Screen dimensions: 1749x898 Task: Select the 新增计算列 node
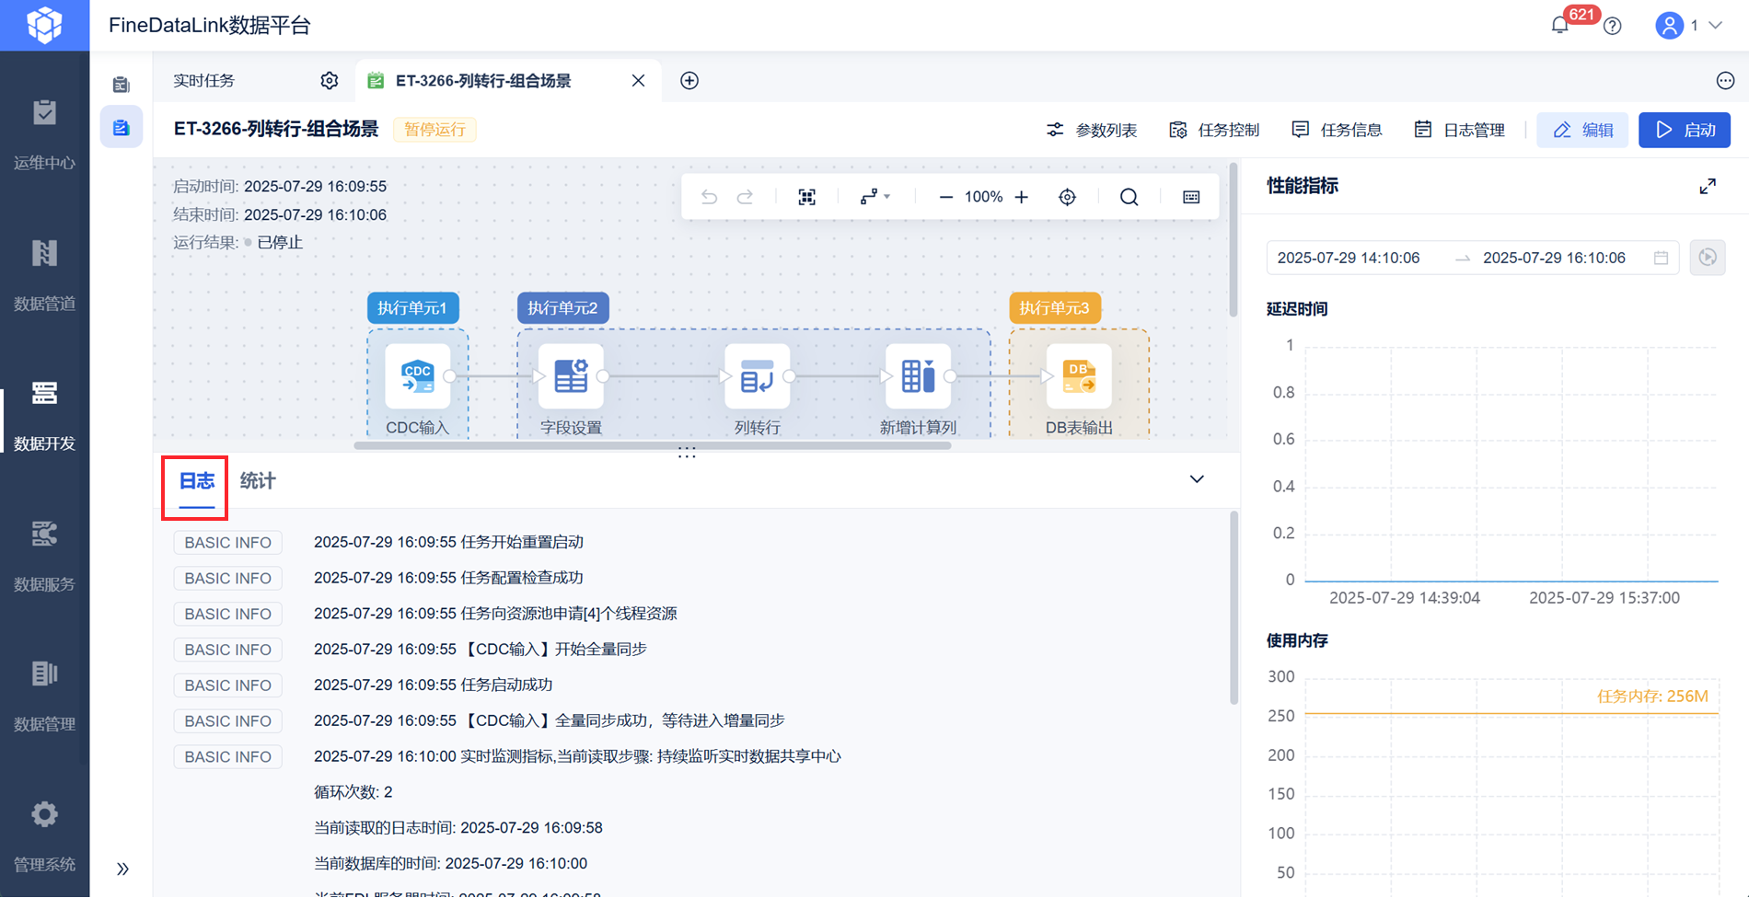click(918, 376)
